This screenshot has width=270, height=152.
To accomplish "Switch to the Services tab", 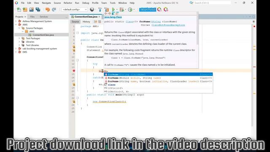I will point(44,17).
